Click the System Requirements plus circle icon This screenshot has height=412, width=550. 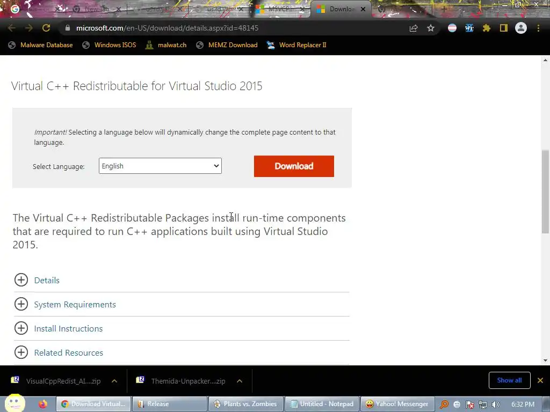coord(21,304)
